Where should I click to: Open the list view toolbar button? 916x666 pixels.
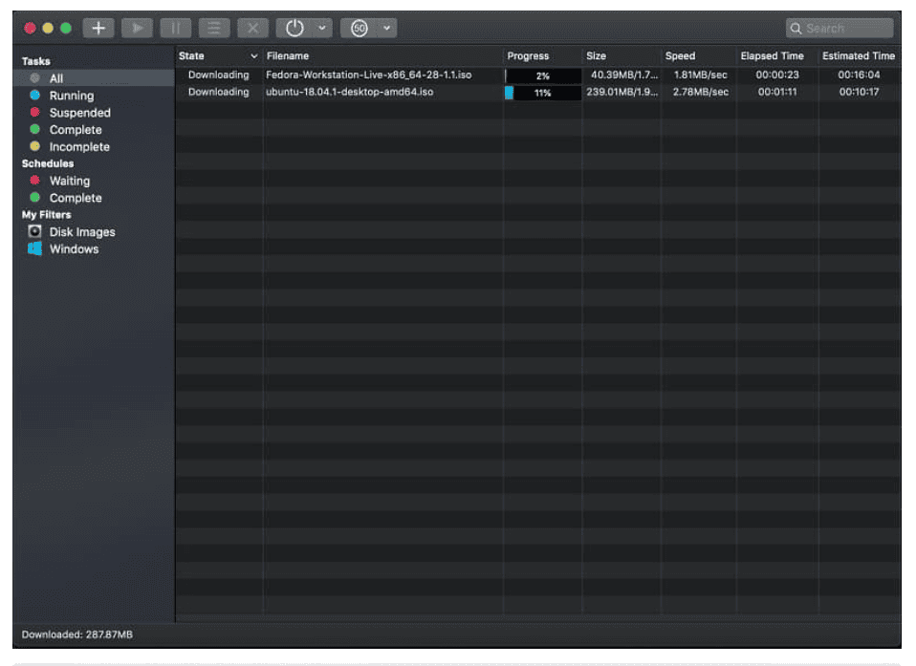click(214, 28)
